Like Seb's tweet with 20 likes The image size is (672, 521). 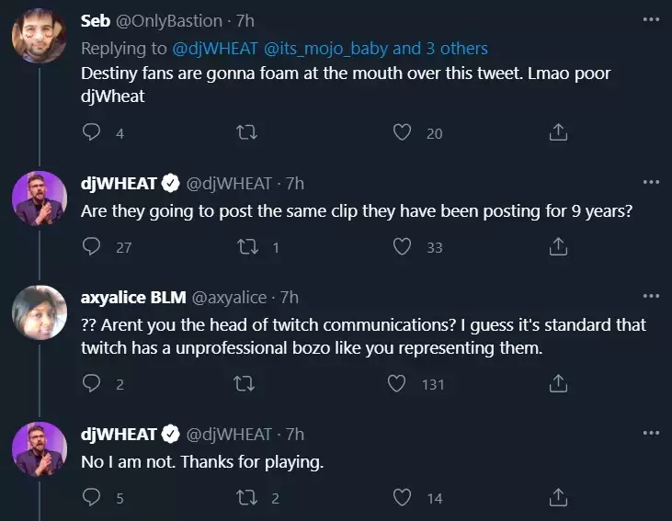tap(402, 132)
